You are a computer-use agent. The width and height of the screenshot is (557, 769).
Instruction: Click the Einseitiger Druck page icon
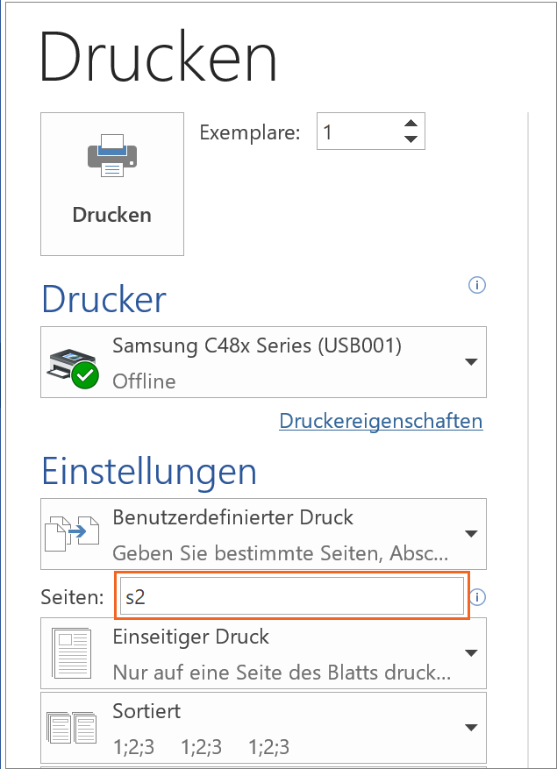72,652
